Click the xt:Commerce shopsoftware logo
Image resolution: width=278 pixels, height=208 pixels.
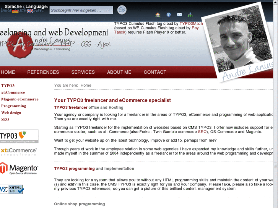coord(19,152)
